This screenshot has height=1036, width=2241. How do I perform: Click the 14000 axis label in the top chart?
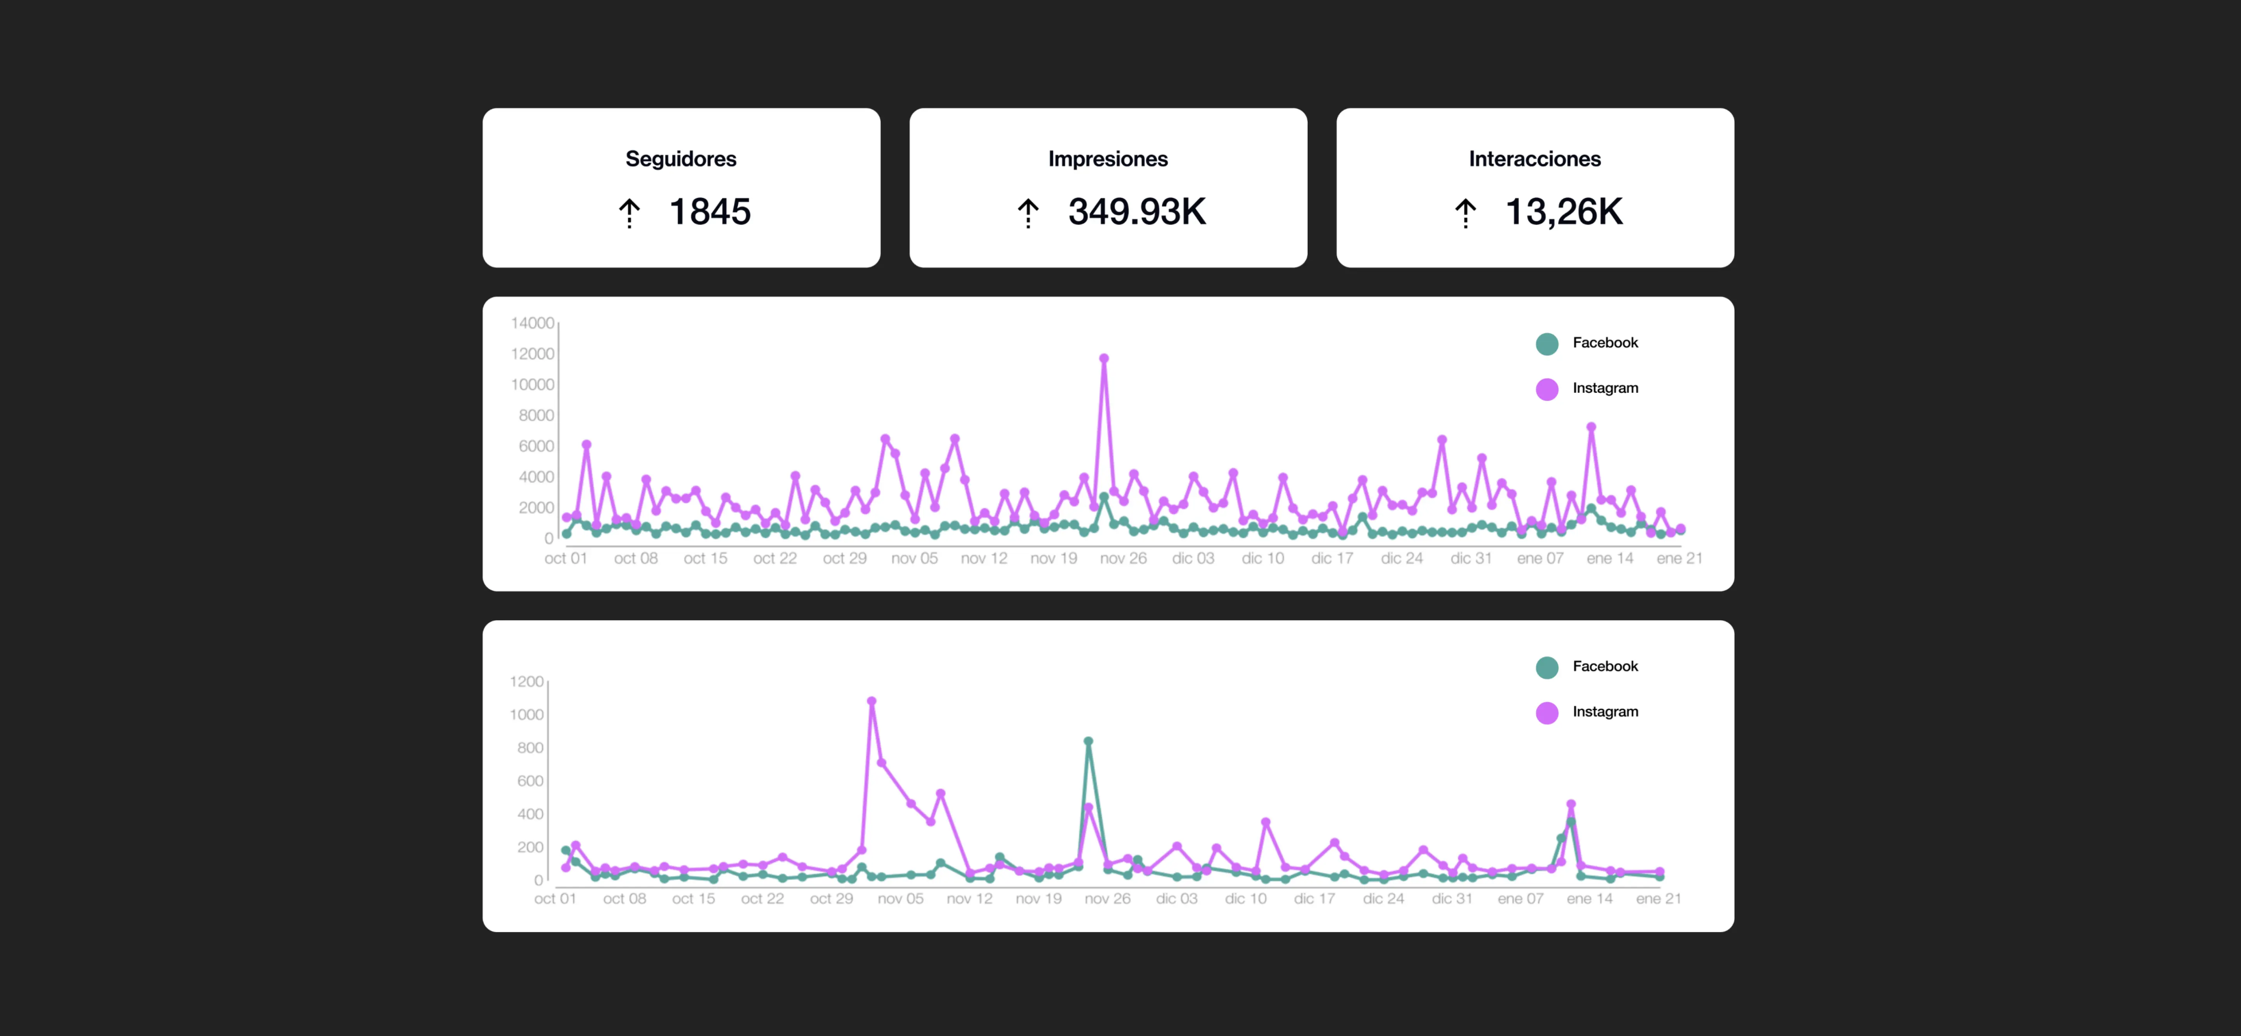pyautogui.click(x=532, y=323)
